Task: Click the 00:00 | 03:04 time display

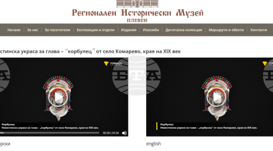Action: point(110,133)
